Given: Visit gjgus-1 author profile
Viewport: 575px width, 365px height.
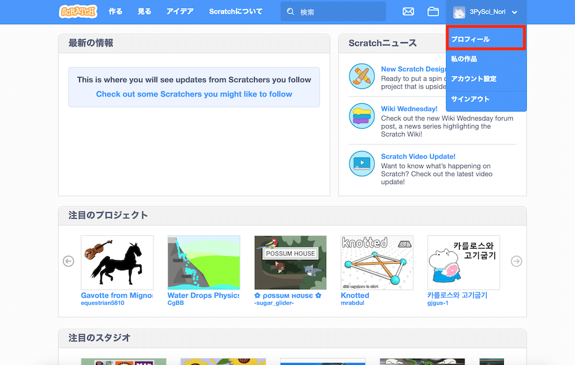Looking at the screenshot, I should click(x=438, y=303).
